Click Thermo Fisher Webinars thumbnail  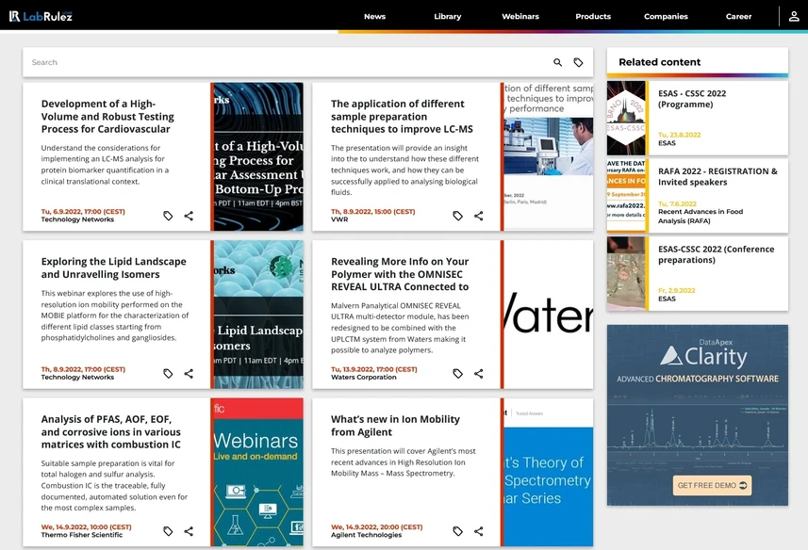click(x=258, y=472)
